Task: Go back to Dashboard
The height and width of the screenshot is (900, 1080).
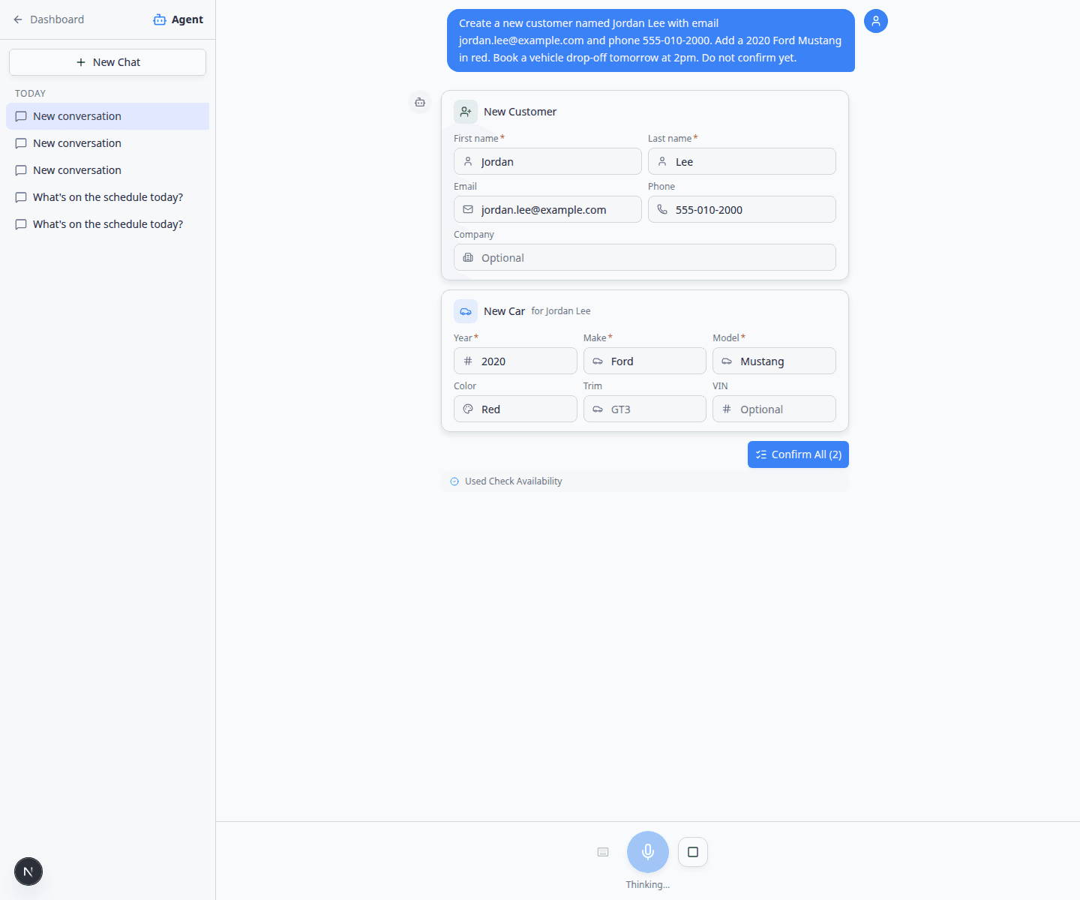Action: (49, 19)
